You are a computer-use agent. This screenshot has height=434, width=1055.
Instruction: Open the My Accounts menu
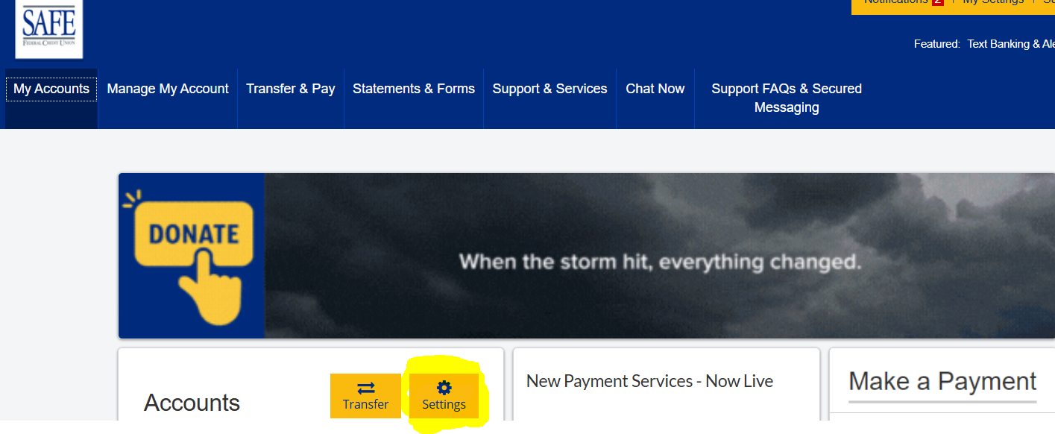pos(51,89)
